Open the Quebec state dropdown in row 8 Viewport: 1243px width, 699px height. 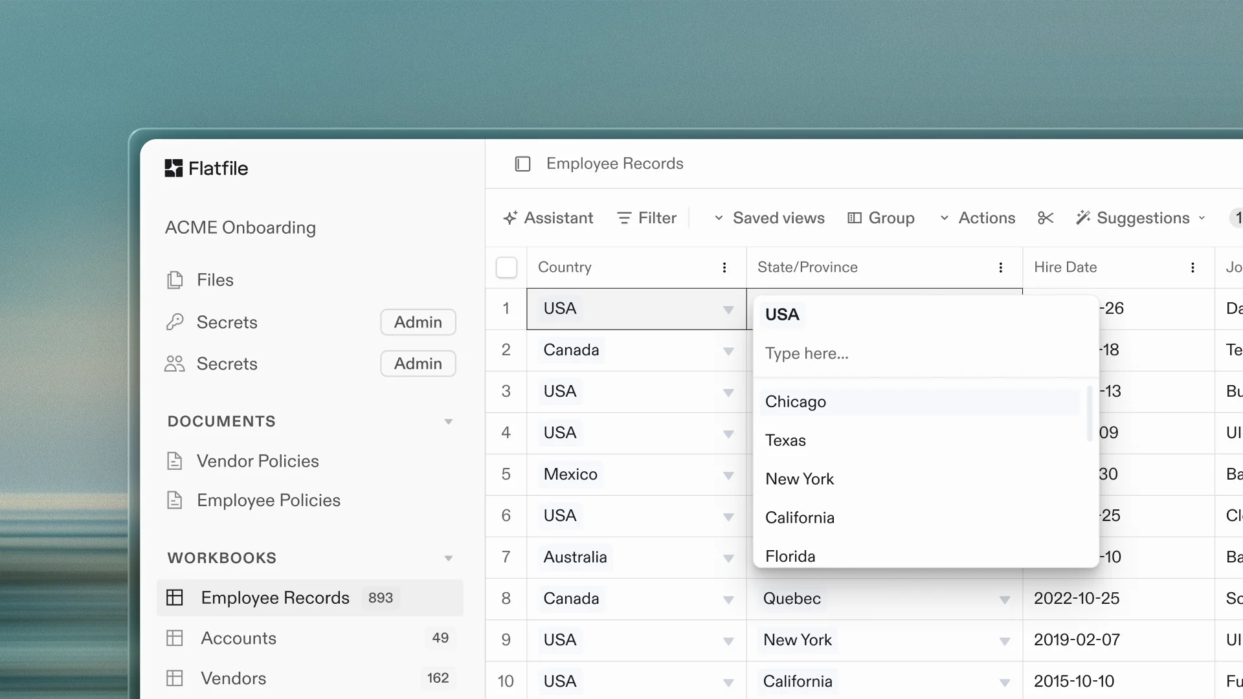click(x=1004, y=599)
